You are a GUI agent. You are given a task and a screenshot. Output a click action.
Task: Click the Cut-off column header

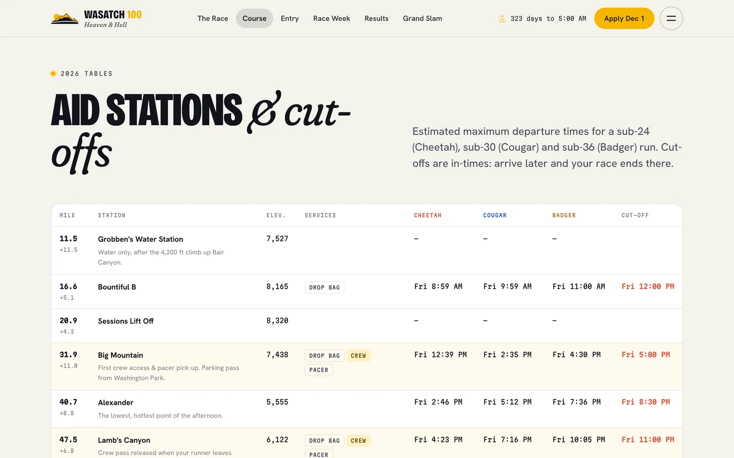pos(635,215)
